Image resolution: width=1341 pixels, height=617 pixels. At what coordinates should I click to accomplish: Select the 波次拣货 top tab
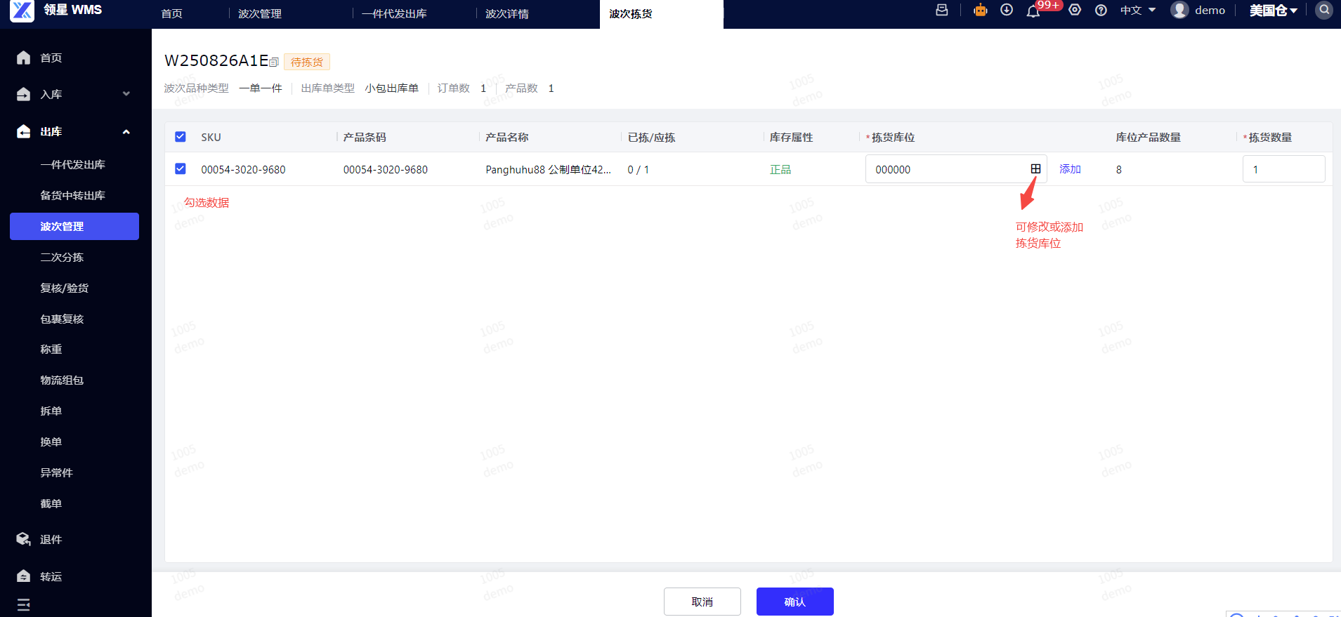pyautogui.click(x=631, y=13)
